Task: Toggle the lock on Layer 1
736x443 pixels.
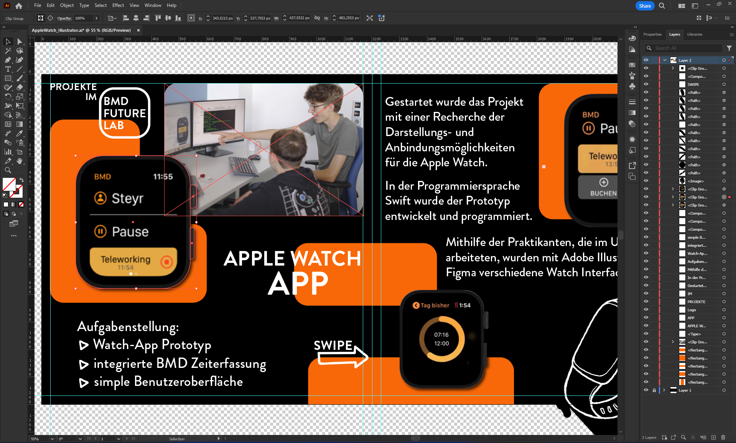Action: [654, 390]
